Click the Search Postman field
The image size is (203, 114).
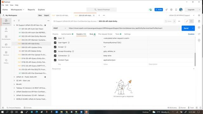click(101, 10)
